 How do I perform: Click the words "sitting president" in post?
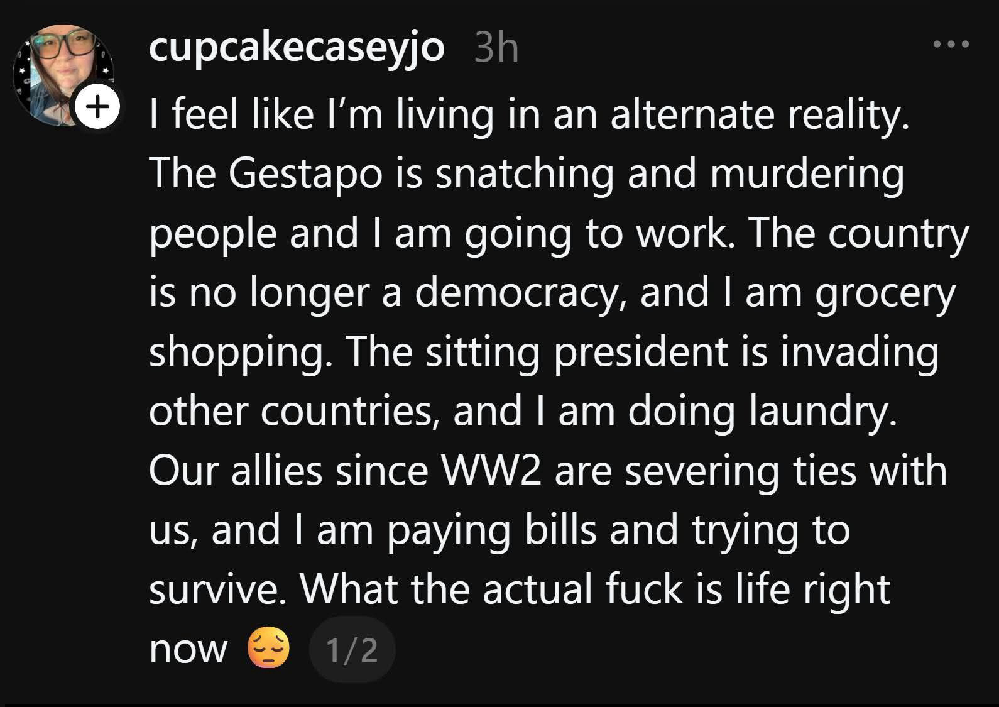coord(577,352)
